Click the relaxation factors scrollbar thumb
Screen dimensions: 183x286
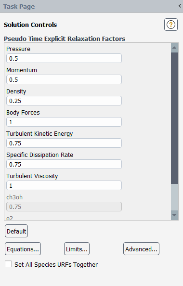click(175, 118)
